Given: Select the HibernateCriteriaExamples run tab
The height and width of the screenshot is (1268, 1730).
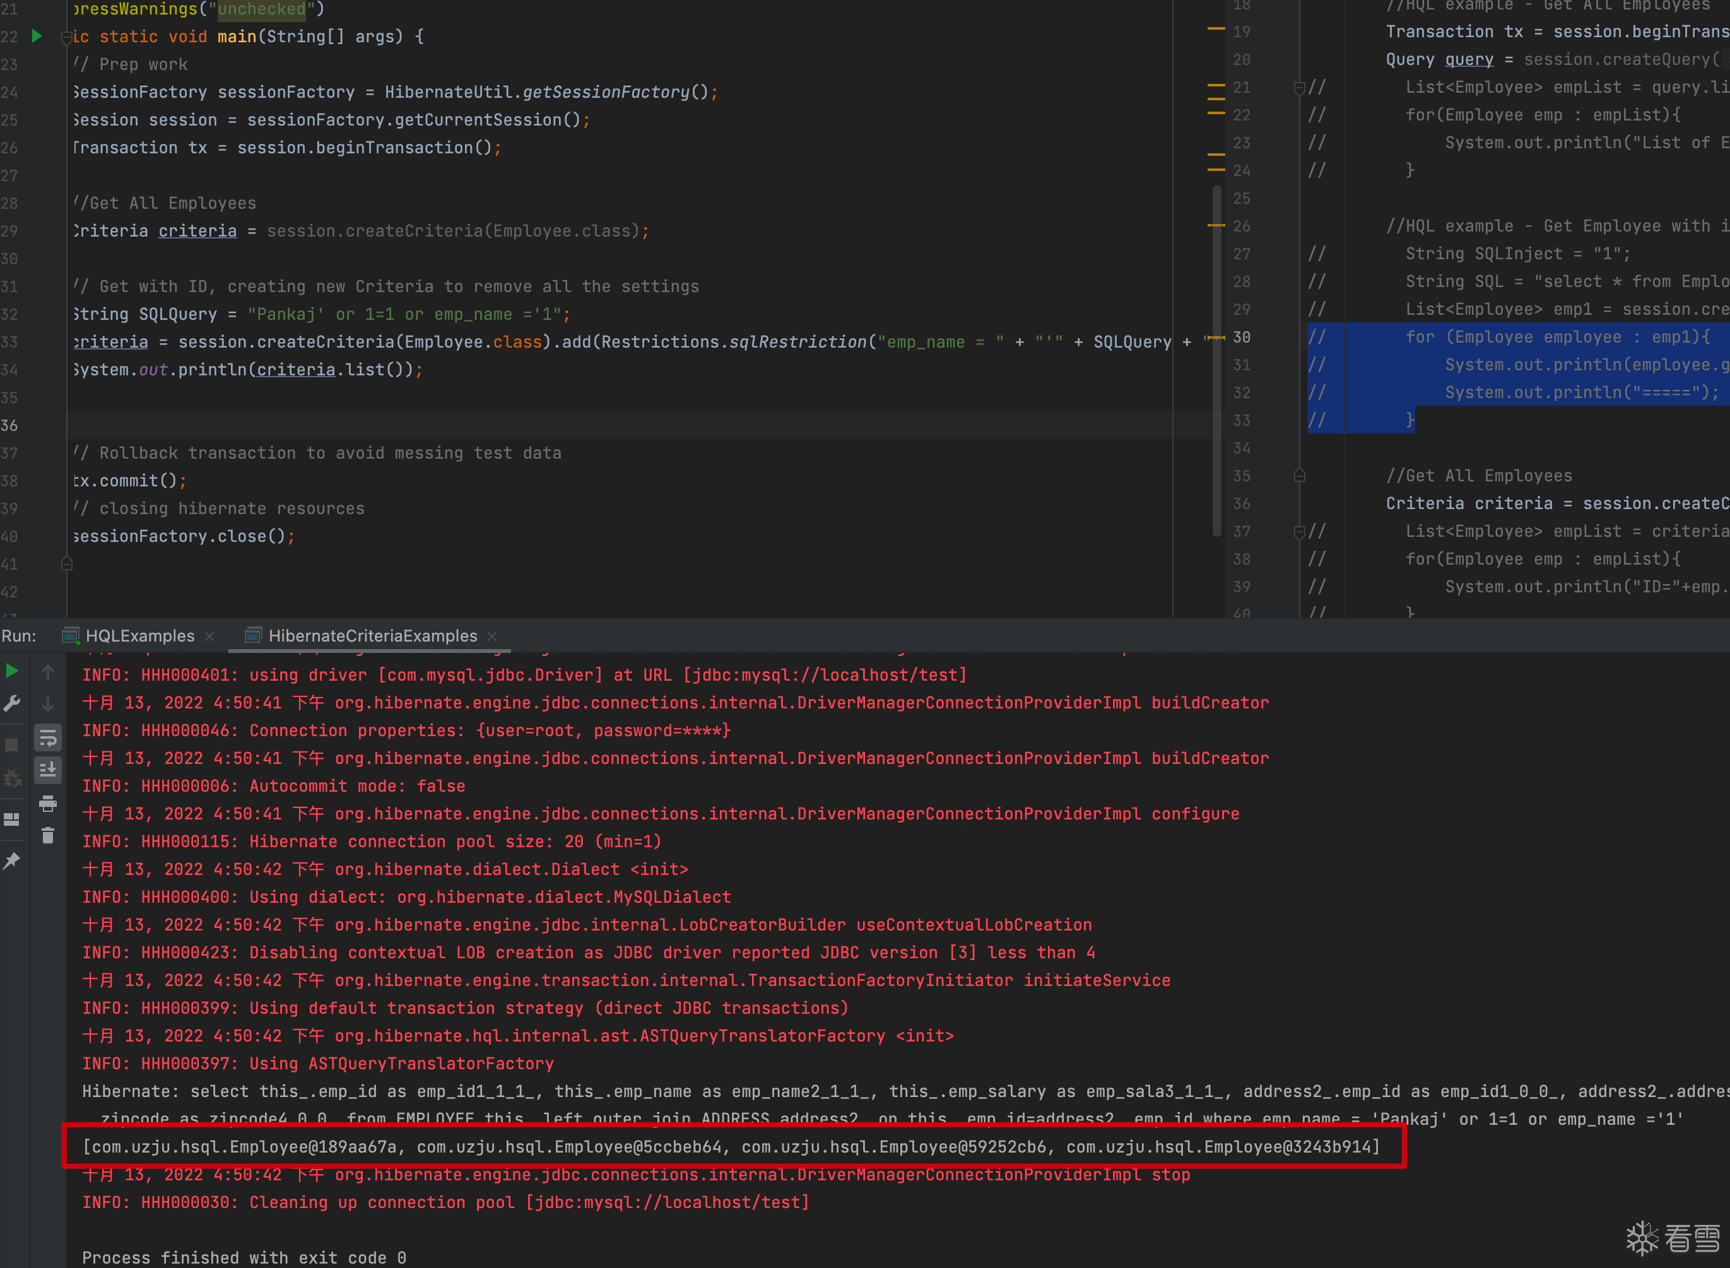Looking at the screenshot, I should point(372,635).
